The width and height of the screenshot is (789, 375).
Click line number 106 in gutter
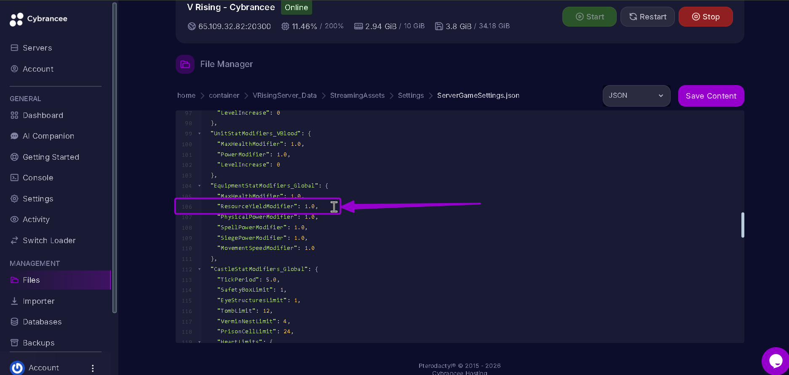(x=187, y=206)
